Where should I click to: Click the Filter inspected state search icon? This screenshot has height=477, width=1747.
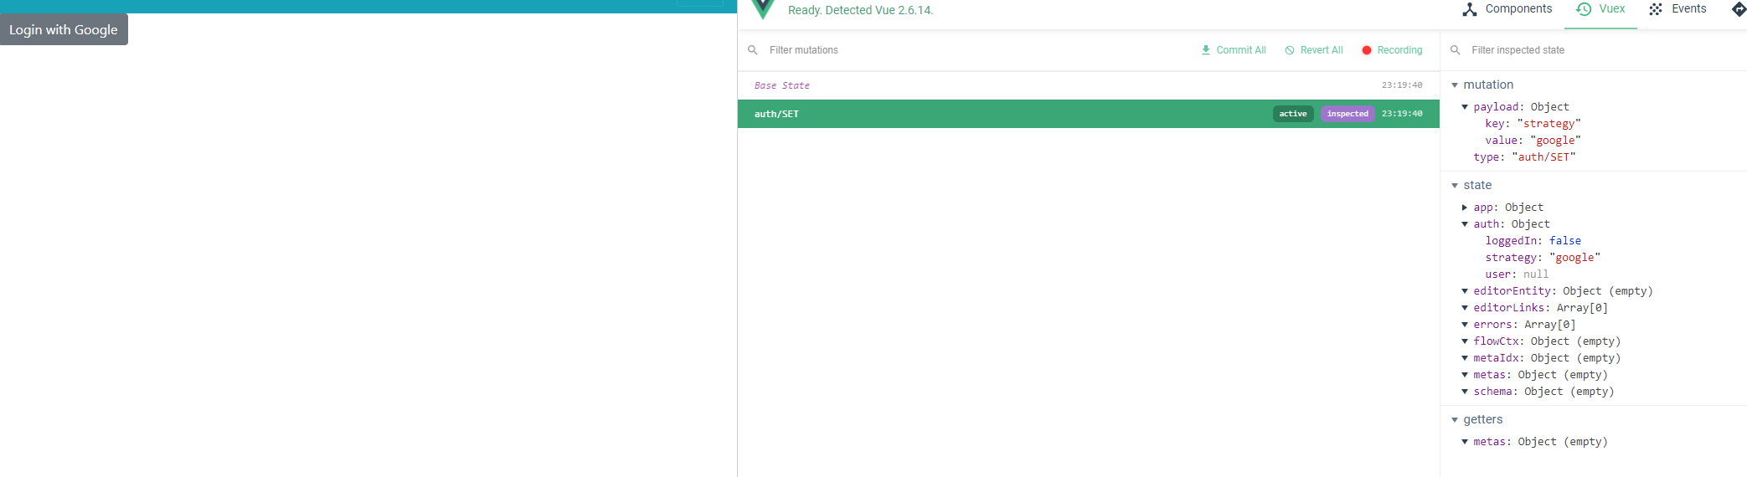1456,50
